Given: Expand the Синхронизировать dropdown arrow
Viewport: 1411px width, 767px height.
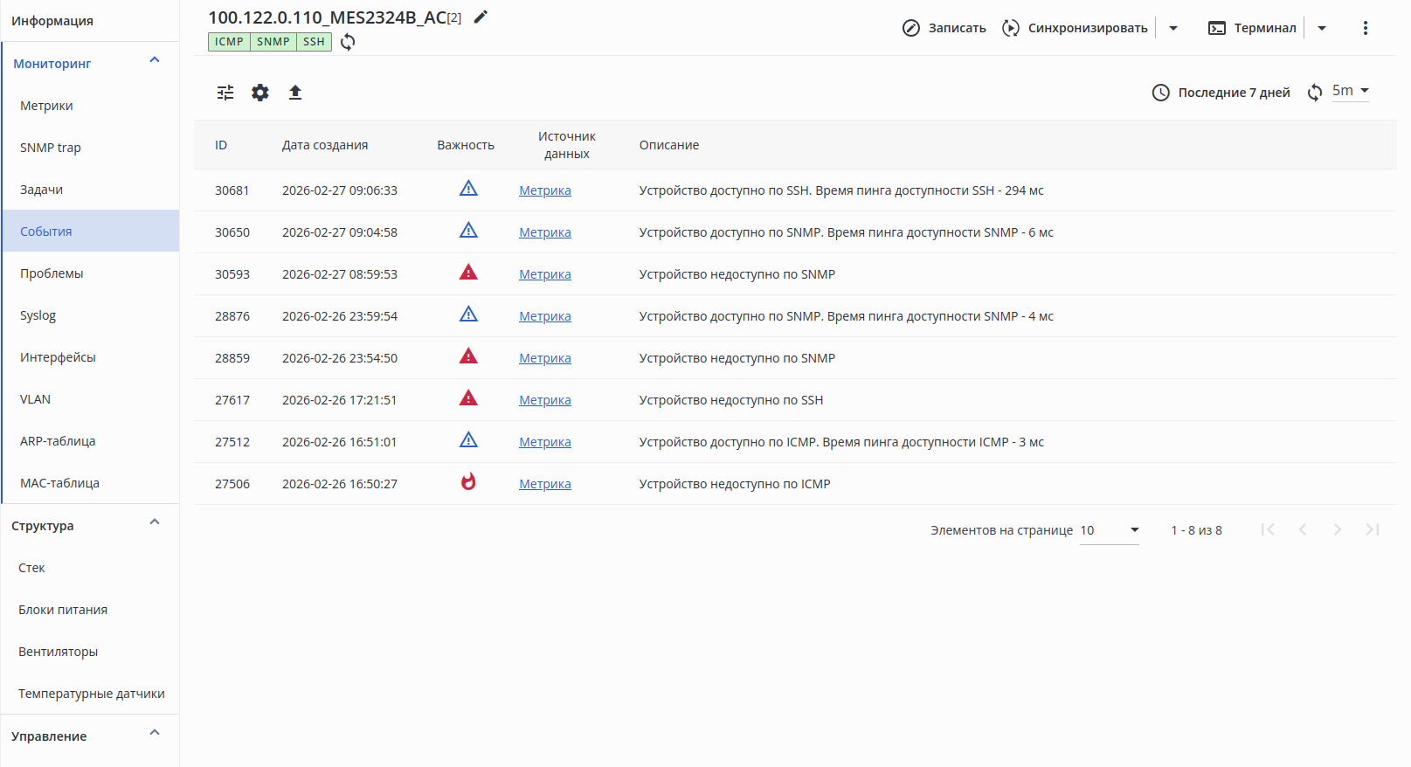Looking at the screenshot, I should click(x=1173, y=28).
